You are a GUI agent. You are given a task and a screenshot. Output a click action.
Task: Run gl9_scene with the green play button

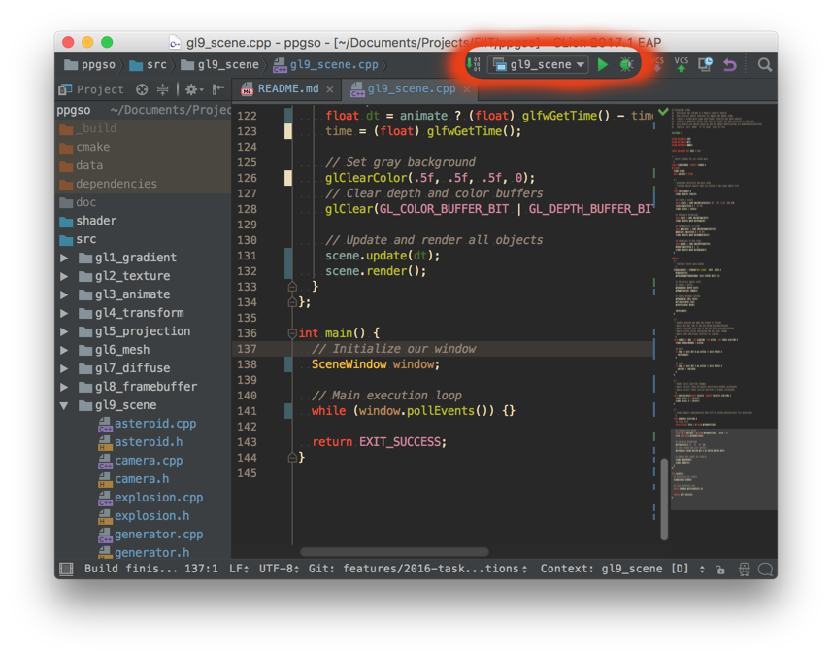(x=602, y=65)
